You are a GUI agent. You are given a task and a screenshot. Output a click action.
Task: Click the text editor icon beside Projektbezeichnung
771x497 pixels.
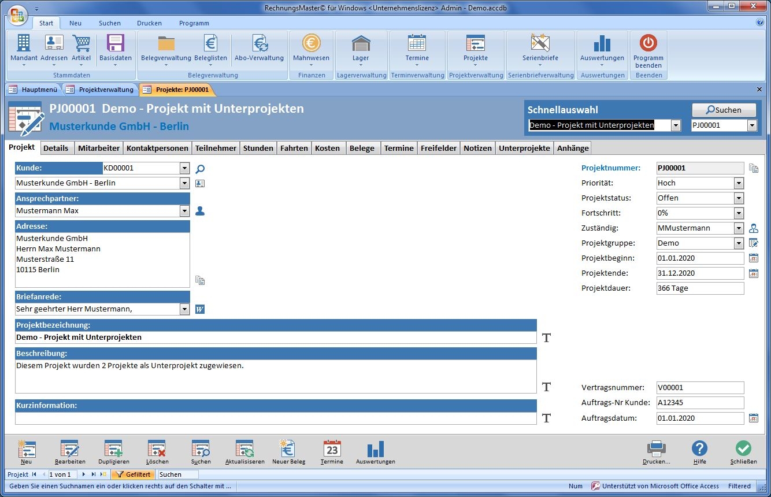(x=546, y=337)
